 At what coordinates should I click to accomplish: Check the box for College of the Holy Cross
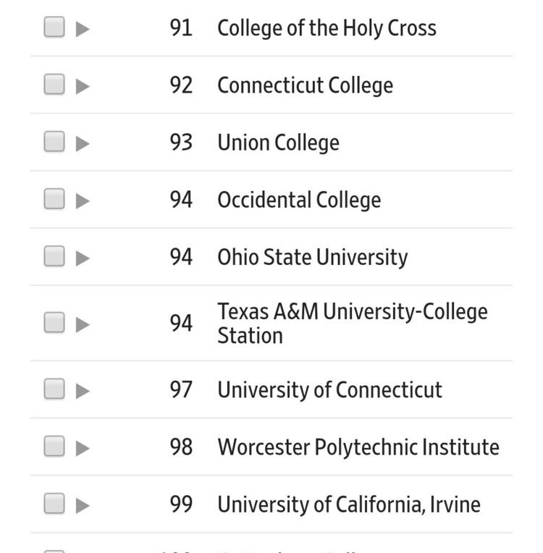click(x=54, y=28)
